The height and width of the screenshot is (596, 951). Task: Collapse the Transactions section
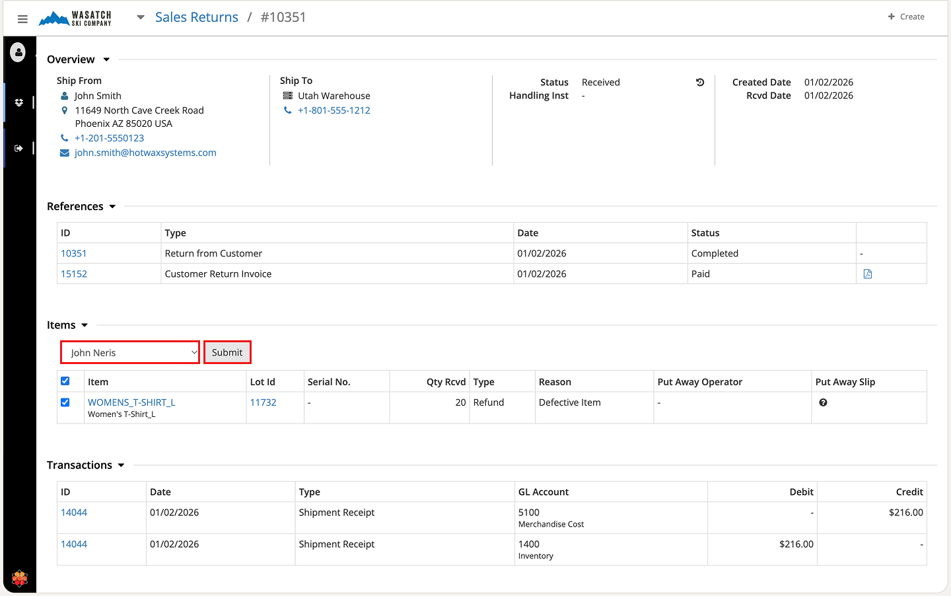[121, 465]
